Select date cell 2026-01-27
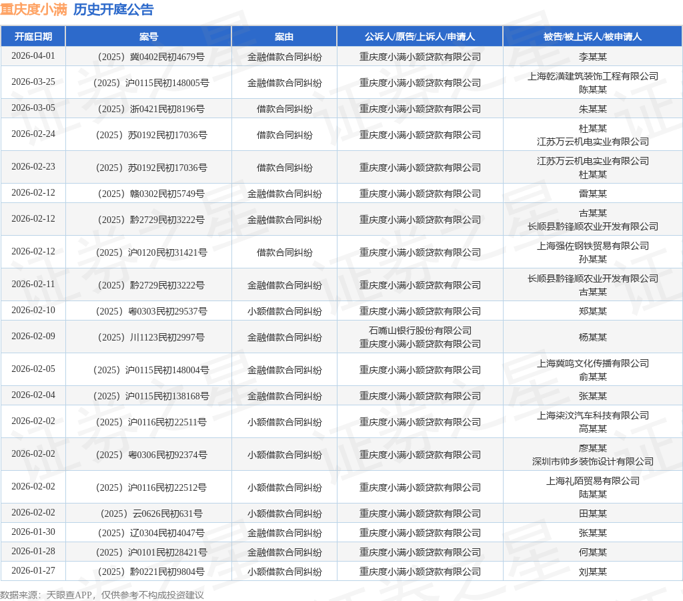Viewport: 683px width, 601px height. click(x=33, y=570)
